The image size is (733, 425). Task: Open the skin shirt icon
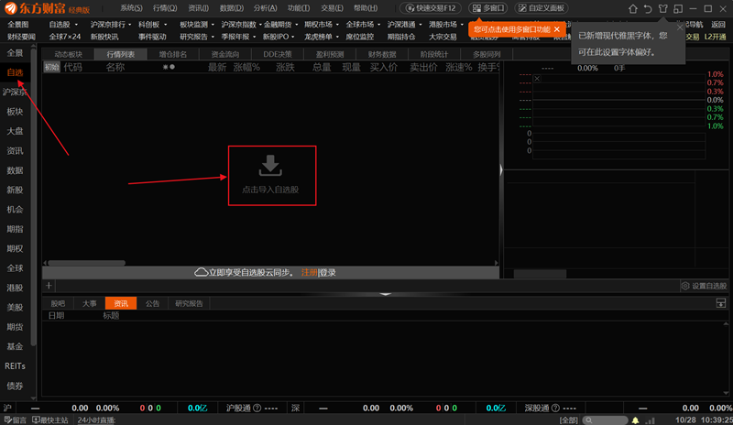677,8
